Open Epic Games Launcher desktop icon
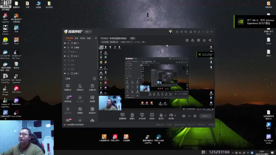 [16, 79]
